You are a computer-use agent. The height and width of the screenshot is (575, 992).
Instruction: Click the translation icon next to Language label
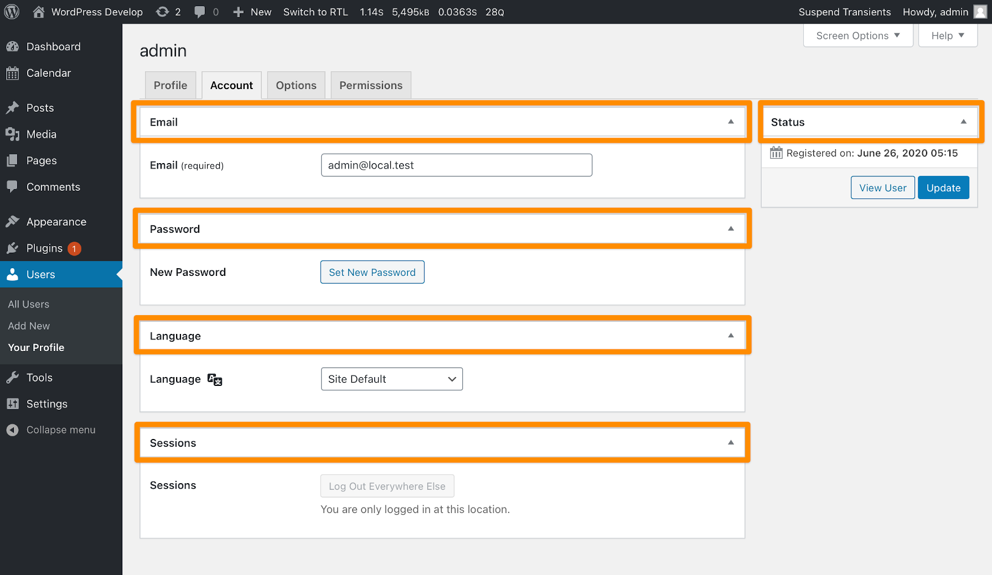[x=214, y=379]
